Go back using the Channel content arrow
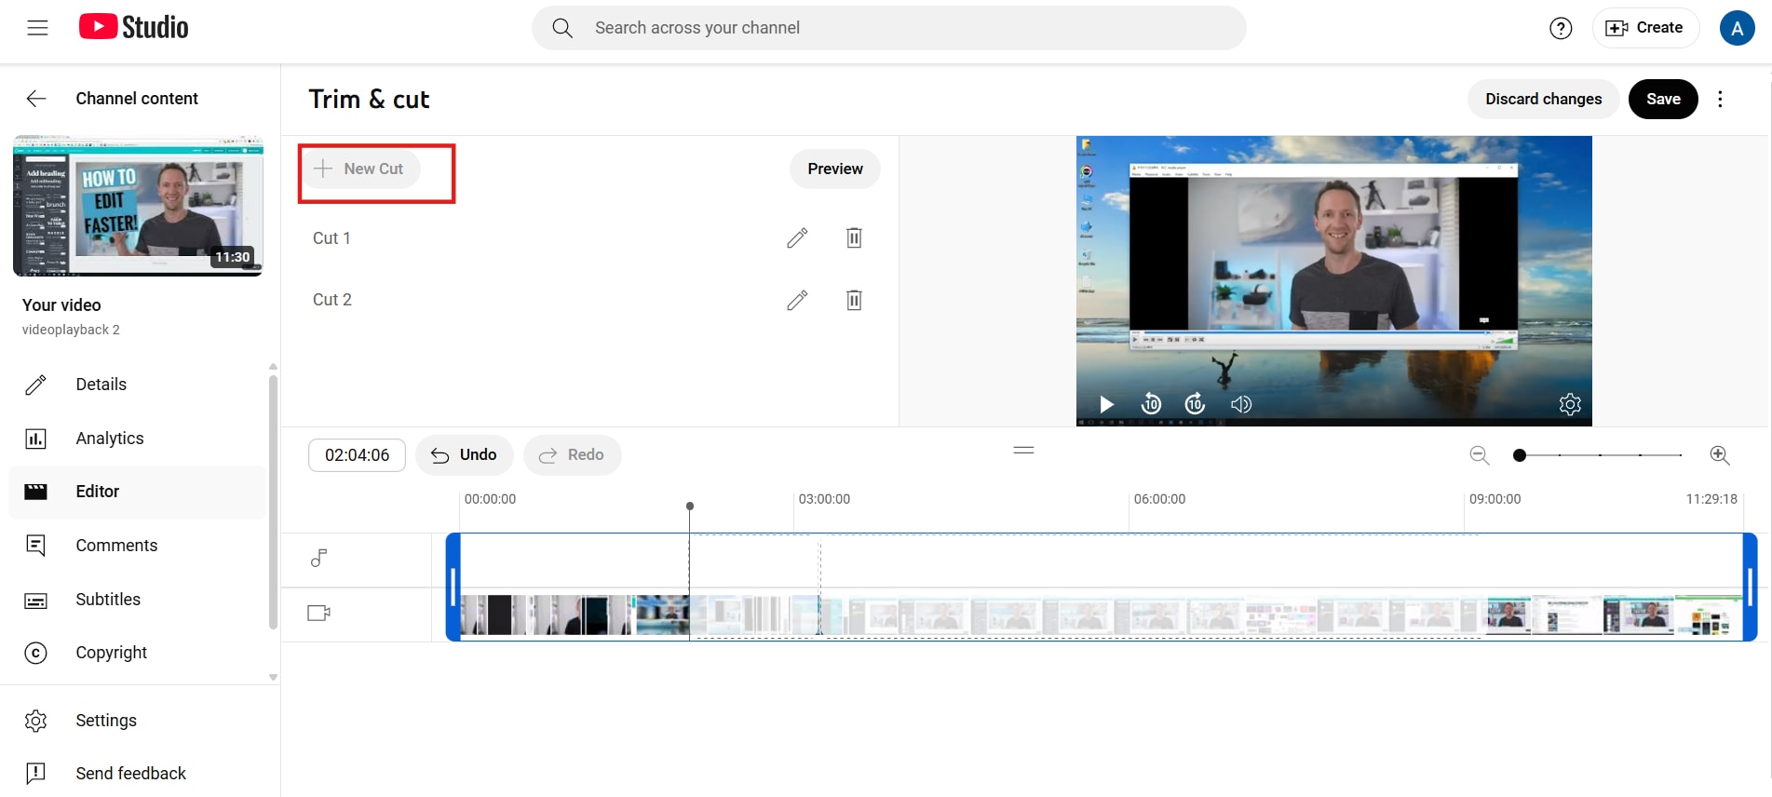The width and height of the screenshot is (1772, 797). point(36,99)
